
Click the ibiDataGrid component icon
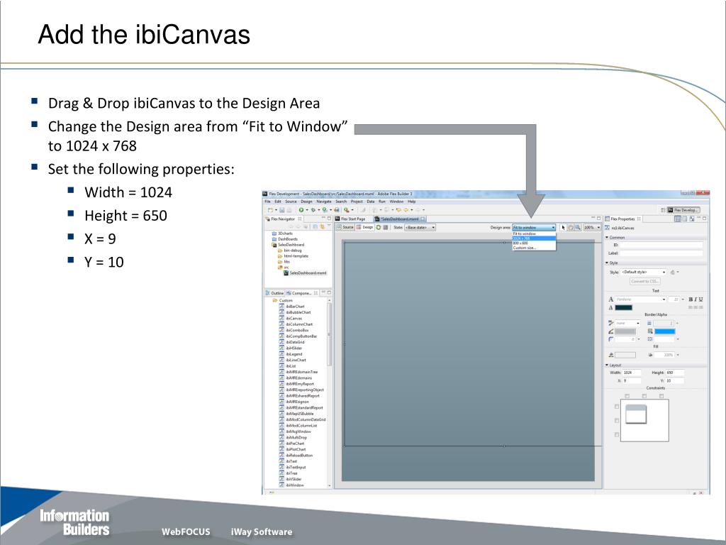pos(281,342)
